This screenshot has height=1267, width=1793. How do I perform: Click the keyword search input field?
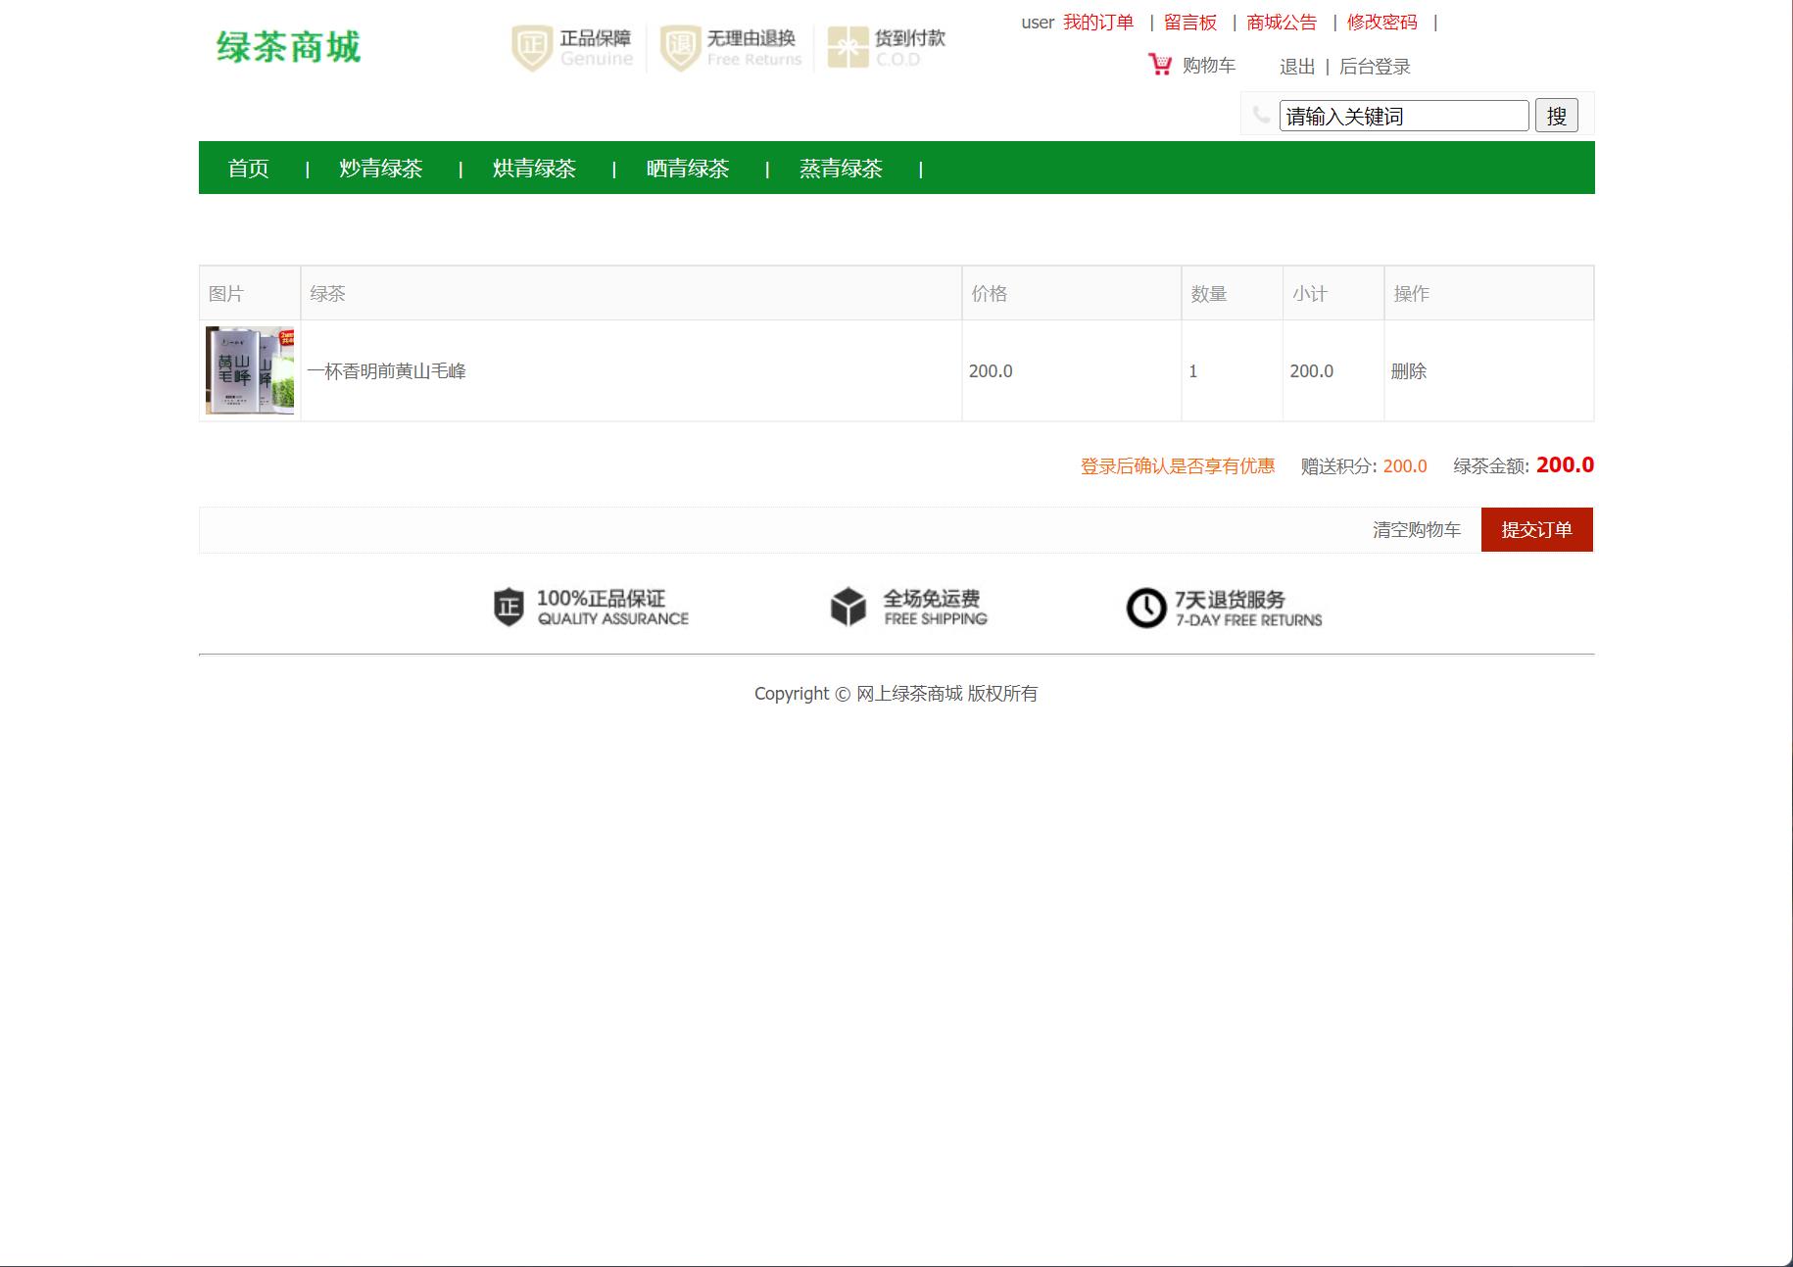(x=1402, y=115)
